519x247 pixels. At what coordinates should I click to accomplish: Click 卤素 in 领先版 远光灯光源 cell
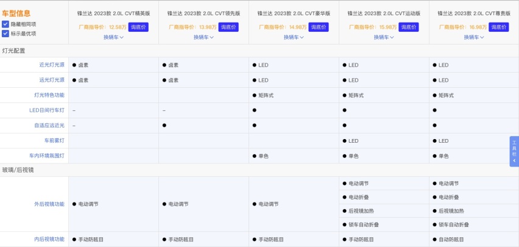(173, 81)
